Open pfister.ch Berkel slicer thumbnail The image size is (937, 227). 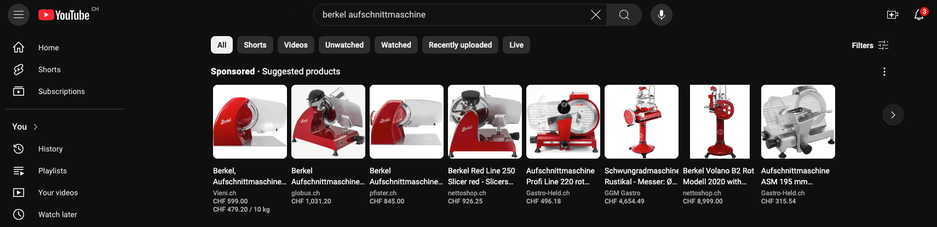tap(406, 121)
